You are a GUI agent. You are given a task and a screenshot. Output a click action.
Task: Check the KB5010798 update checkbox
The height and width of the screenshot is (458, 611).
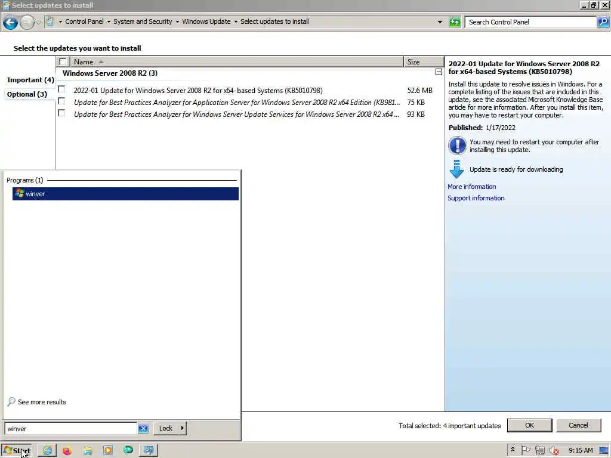[61, 89]
